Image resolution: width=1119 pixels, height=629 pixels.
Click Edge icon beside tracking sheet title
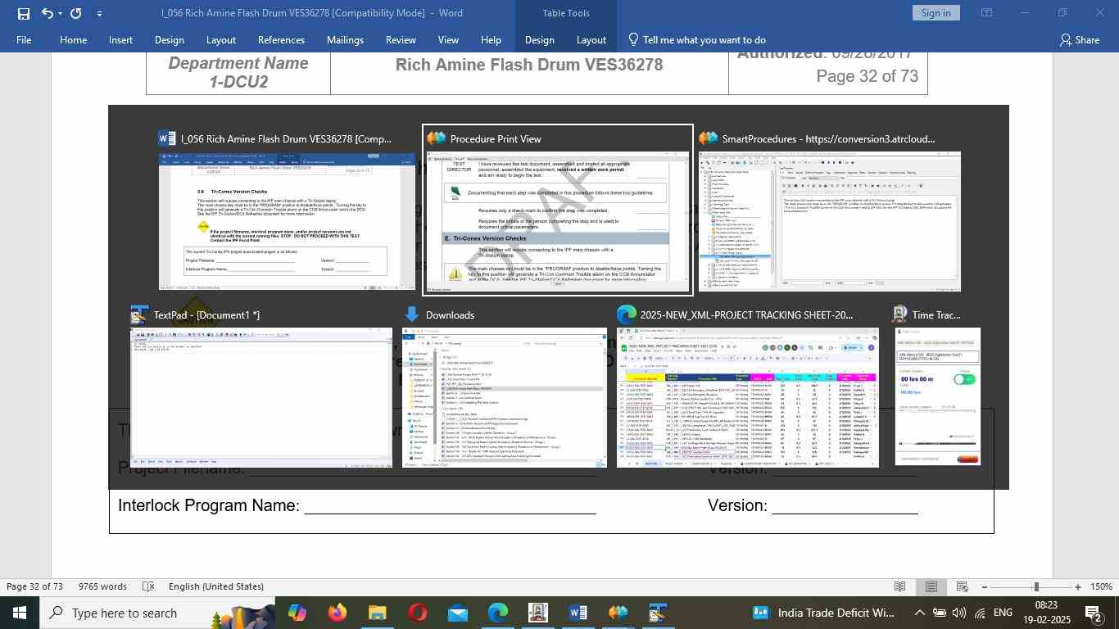coord(626,314)
